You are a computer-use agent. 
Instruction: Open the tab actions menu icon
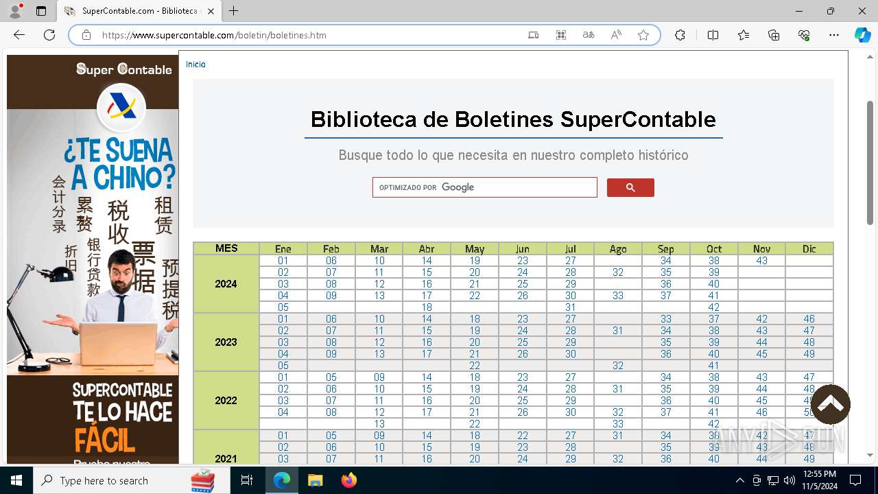pyautogui.click(x=41, y=11)
